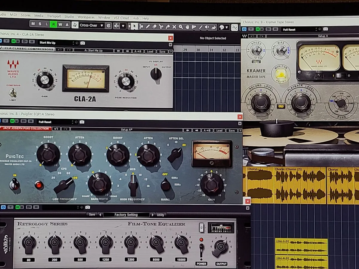Open the Workspaces menu
This screenshot has width=359, height=269.
tap(86, 17)
